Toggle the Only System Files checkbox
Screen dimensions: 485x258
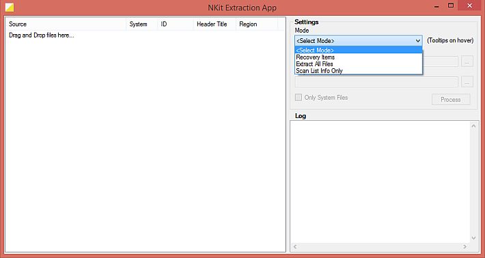click(299, 98)
